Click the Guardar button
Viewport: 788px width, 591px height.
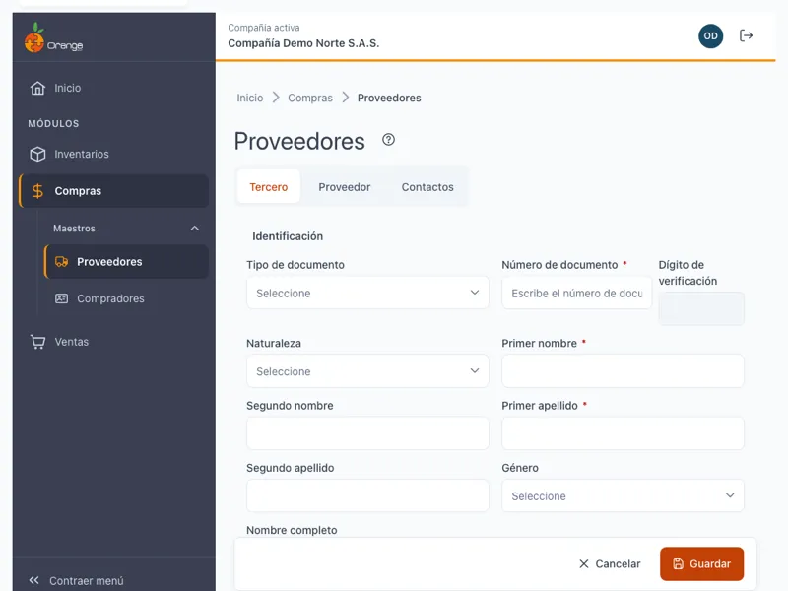(x=701, y=563)
